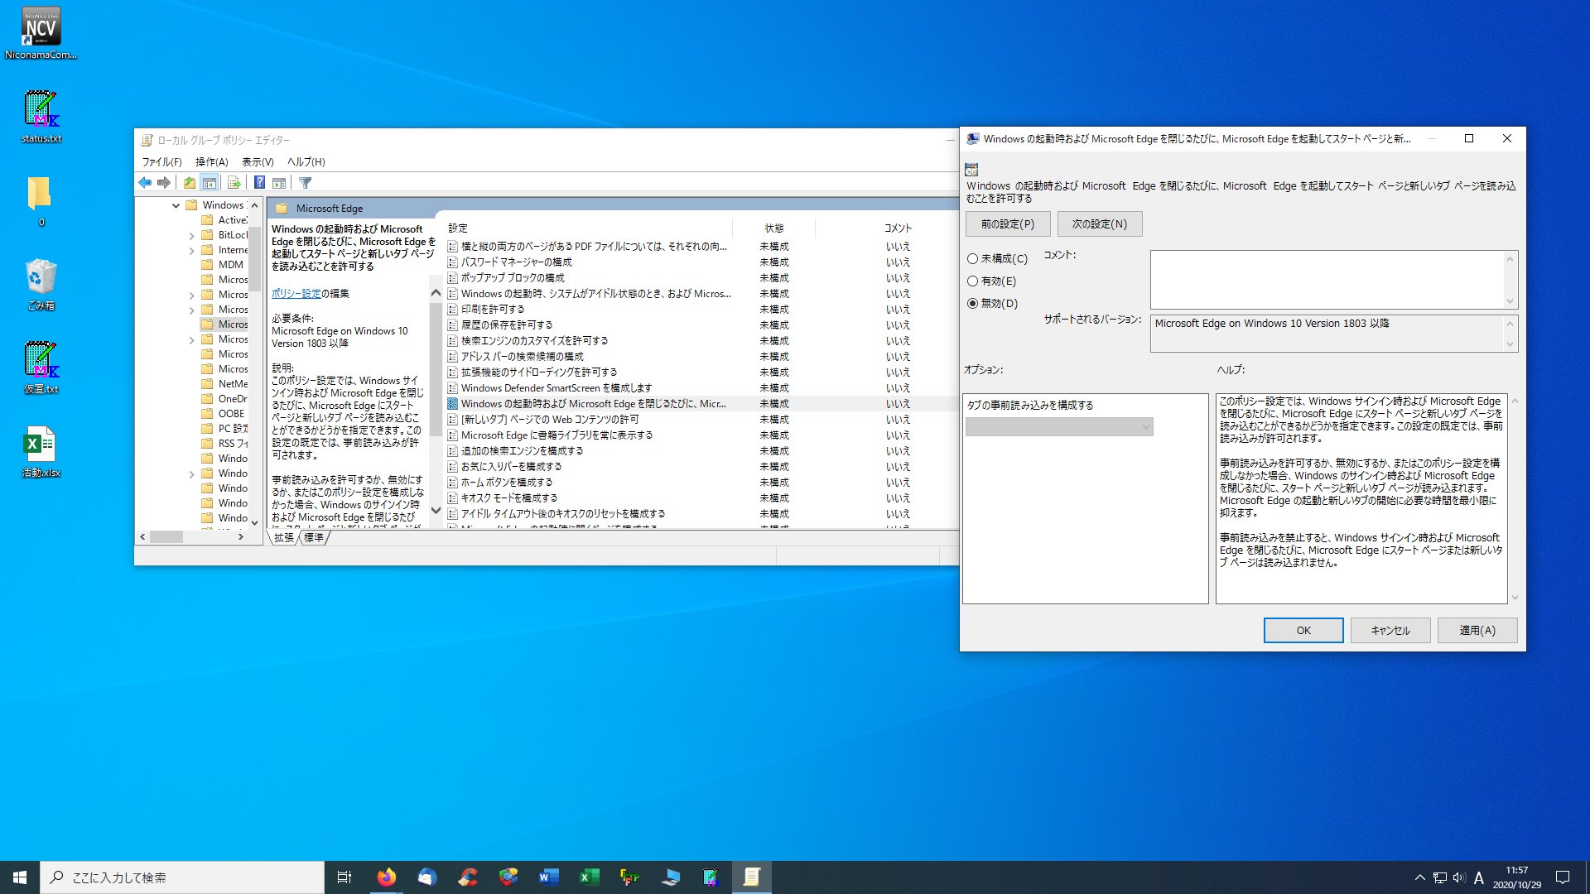Select the OOBE folder in the tree
This screenshot has height=894, width=1590.
coord(223,414)
